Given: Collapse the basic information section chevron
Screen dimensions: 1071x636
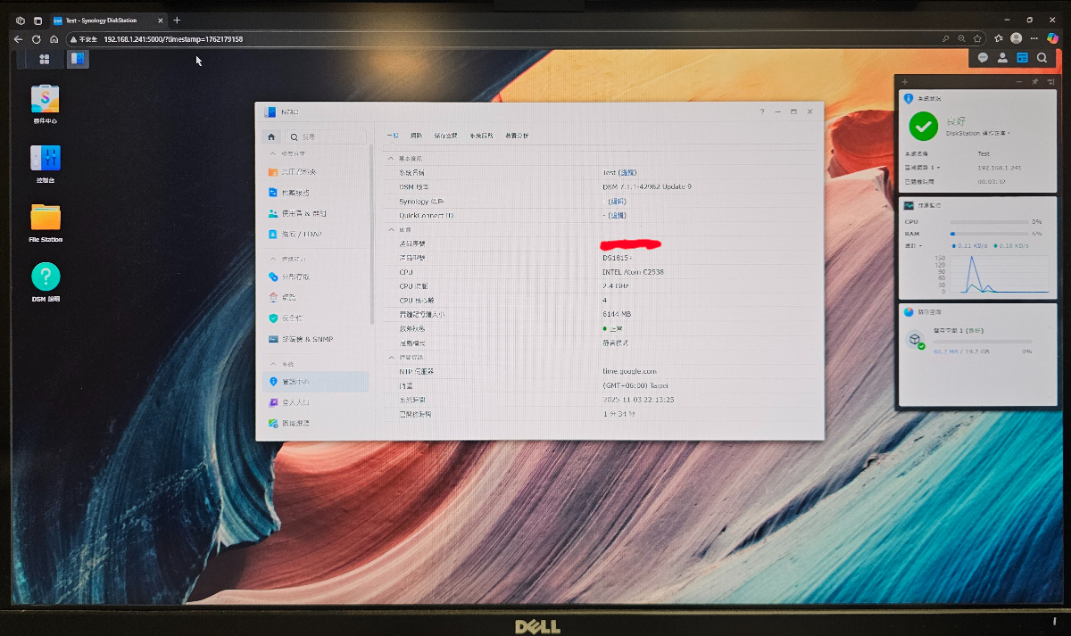Looking at the screenshot, I should coord(390,158).
